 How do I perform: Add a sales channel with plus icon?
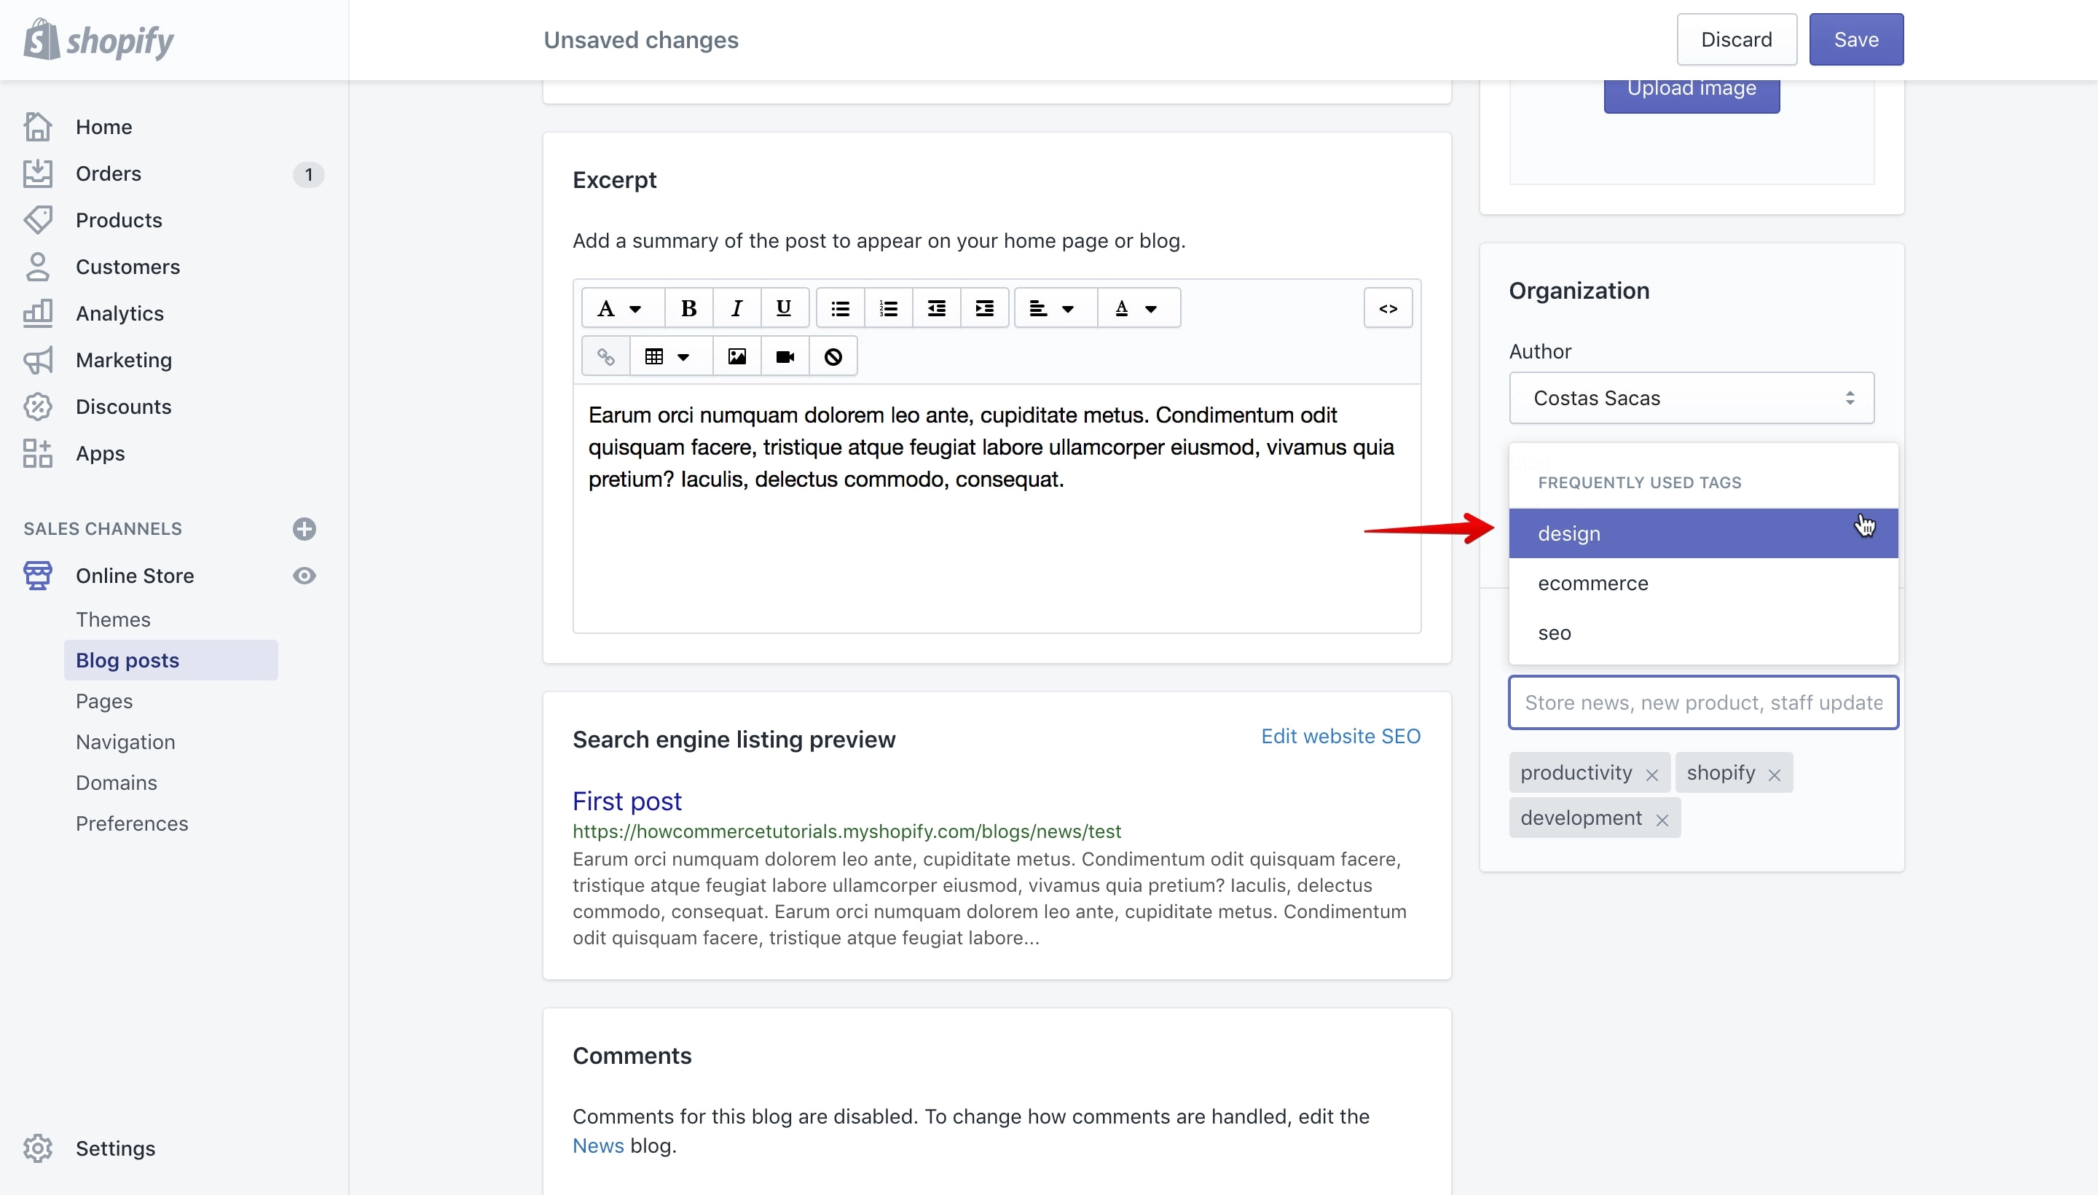pyautogui.click(x=305, y=528)
